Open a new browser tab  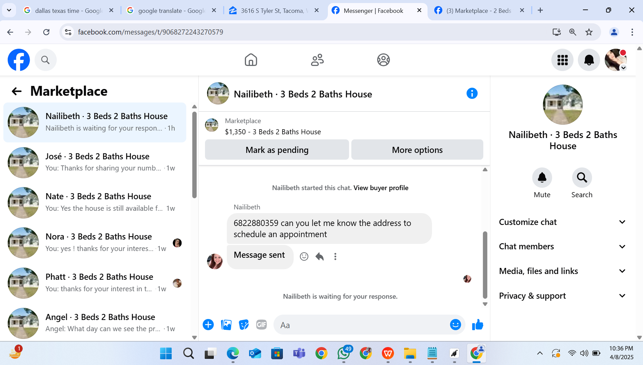[x=540, y=10]
